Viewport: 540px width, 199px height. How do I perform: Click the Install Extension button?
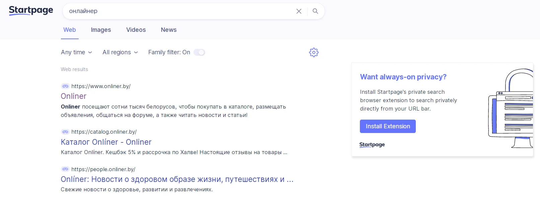tap(388, 126)
